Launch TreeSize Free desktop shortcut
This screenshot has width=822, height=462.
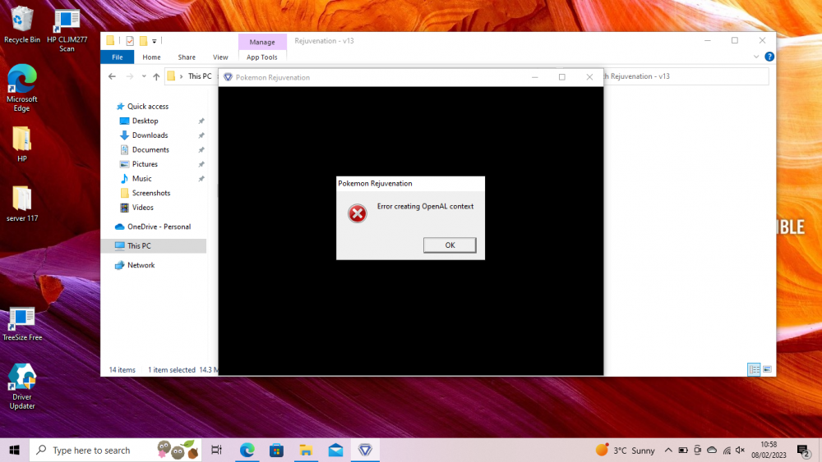(x=21, y=324)
